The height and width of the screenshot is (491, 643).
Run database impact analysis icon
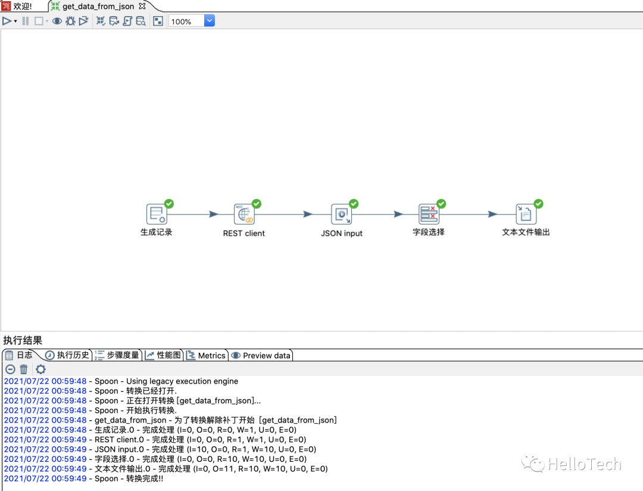click(x=114, y=21)
